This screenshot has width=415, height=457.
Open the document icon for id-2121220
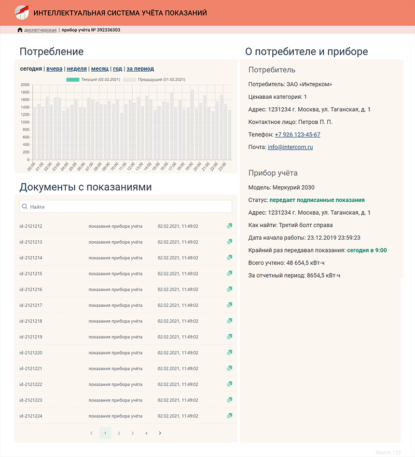pos(229,352)
